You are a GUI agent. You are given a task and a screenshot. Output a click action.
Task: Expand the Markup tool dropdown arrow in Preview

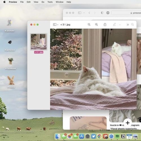120,25
